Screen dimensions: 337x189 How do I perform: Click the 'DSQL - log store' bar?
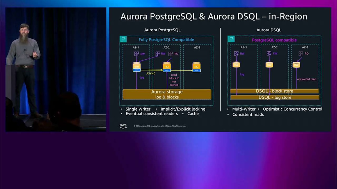tap(274, 97)
